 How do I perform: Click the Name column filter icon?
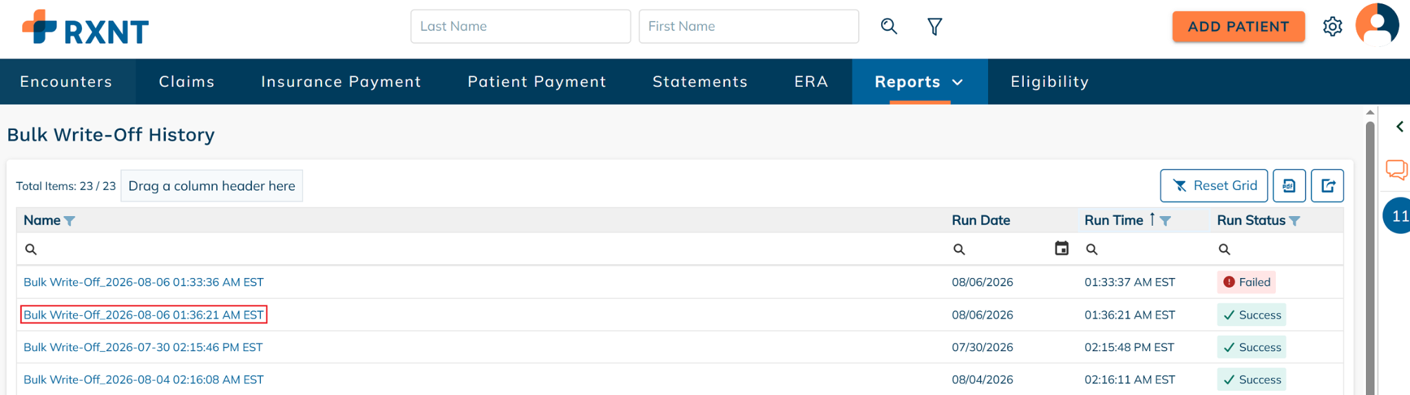tap(70, 221)
